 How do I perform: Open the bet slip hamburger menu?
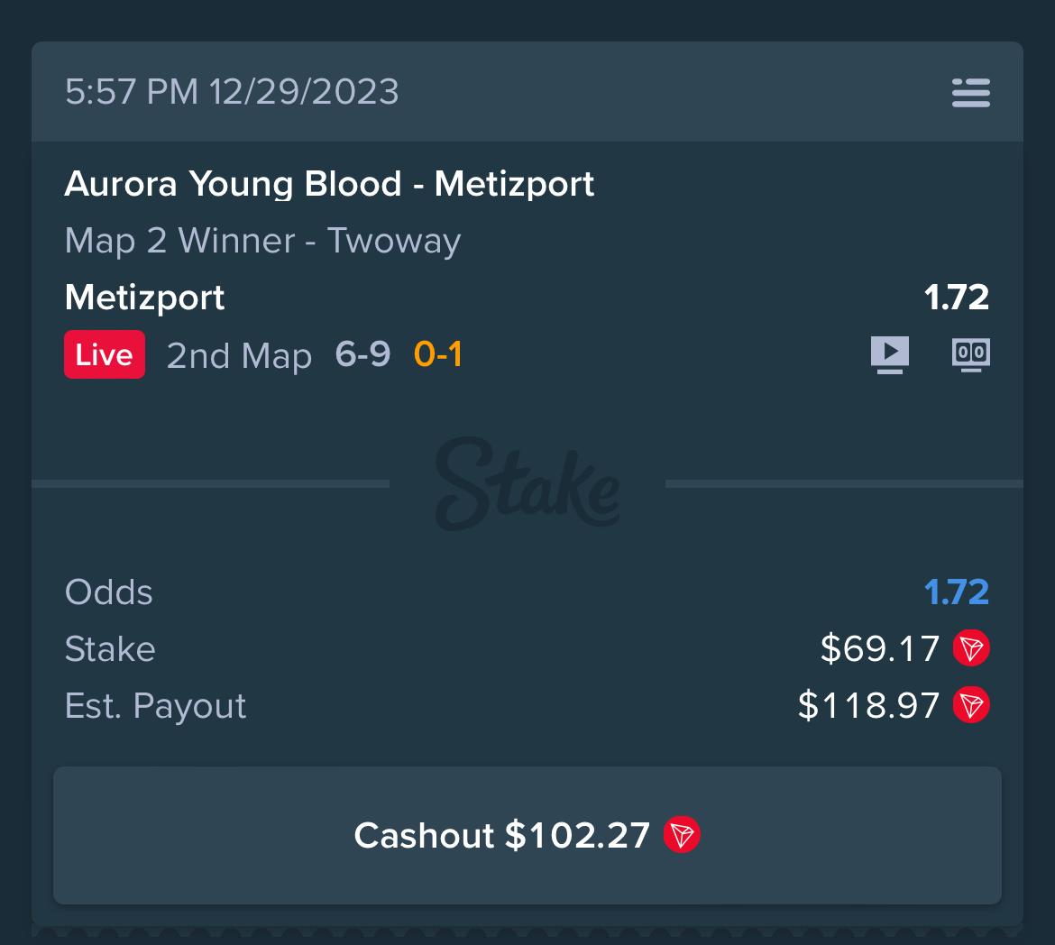pyautogui.click(x=971, y=92)
